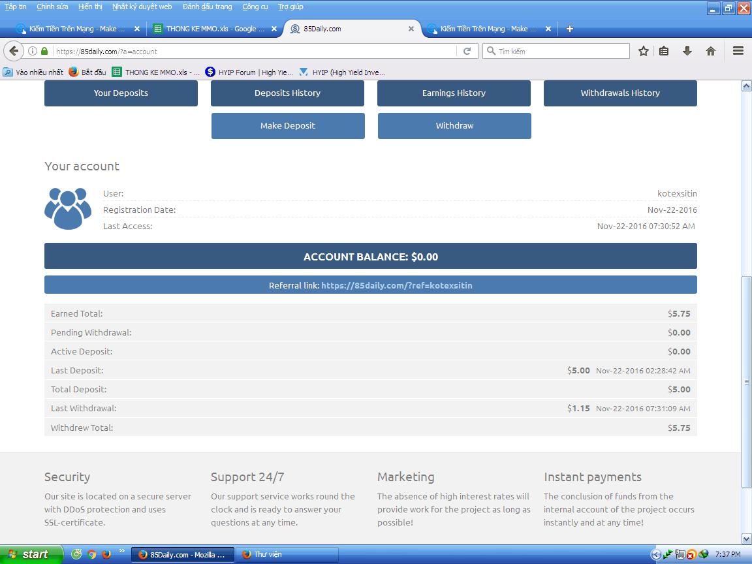This screenshot has width=752, height=564.
Task: Open the HYIP Forum bookmark
Action: [249, 72]
